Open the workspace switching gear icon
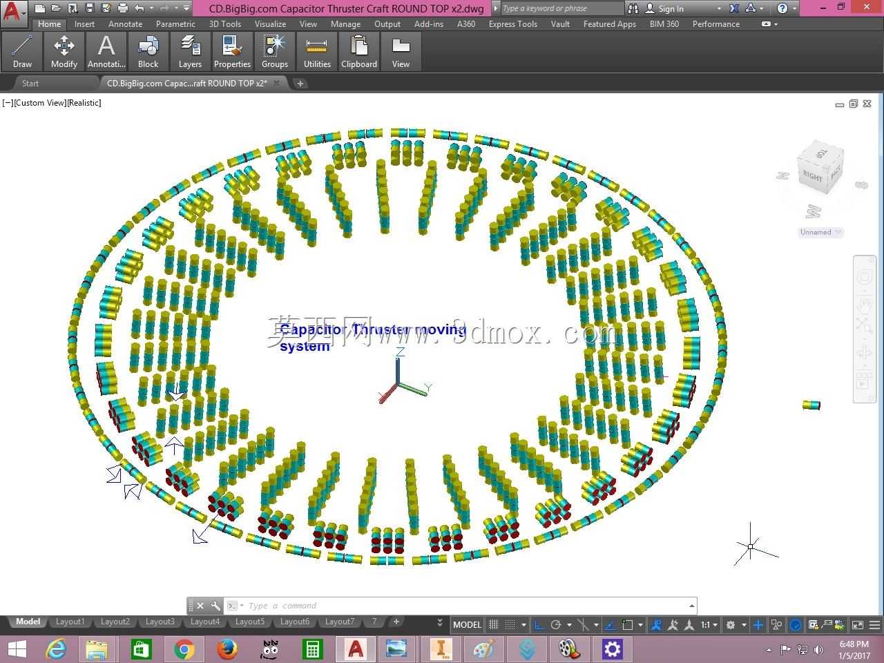 (x=731, y=625)
